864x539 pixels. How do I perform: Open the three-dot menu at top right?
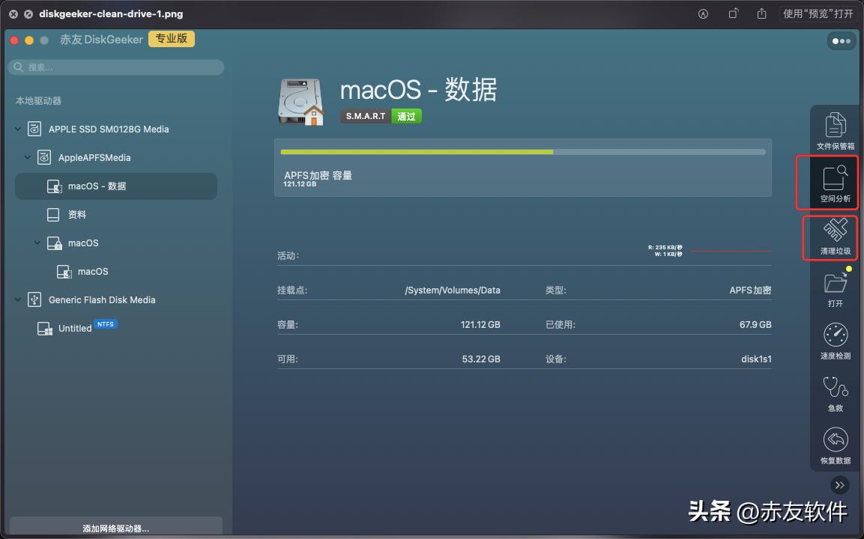(x=841, y=41)
